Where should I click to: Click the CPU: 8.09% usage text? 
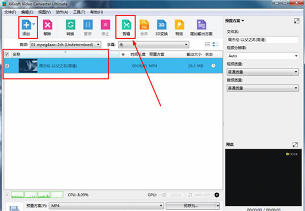78,195
